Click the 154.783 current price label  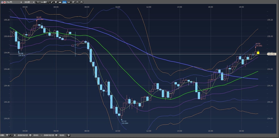click(272, 54)
